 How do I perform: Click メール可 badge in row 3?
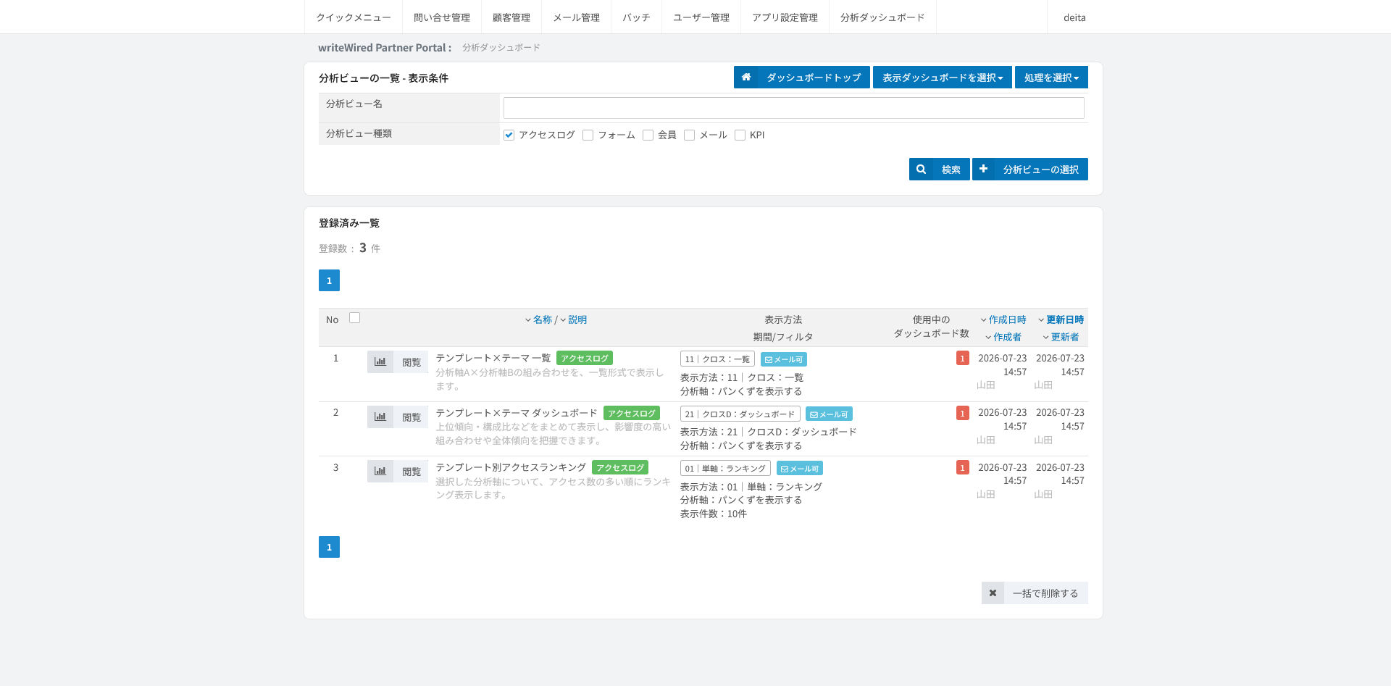(x=800, y=469)
